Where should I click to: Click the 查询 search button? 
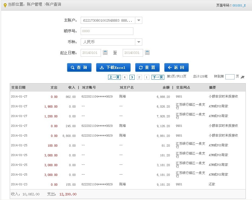coord(79,67)
